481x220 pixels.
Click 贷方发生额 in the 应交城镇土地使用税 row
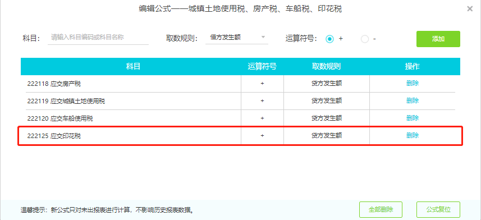pyautogui.click(x=327, y=100)
